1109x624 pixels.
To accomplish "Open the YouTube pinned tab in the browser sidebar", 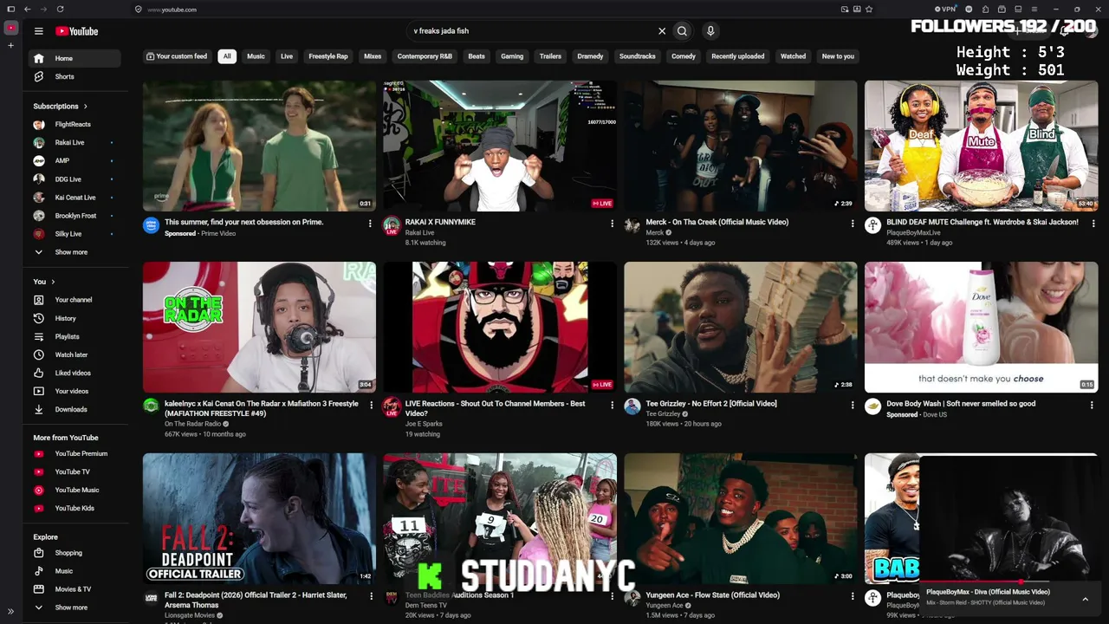I will [x=10, y=29].
